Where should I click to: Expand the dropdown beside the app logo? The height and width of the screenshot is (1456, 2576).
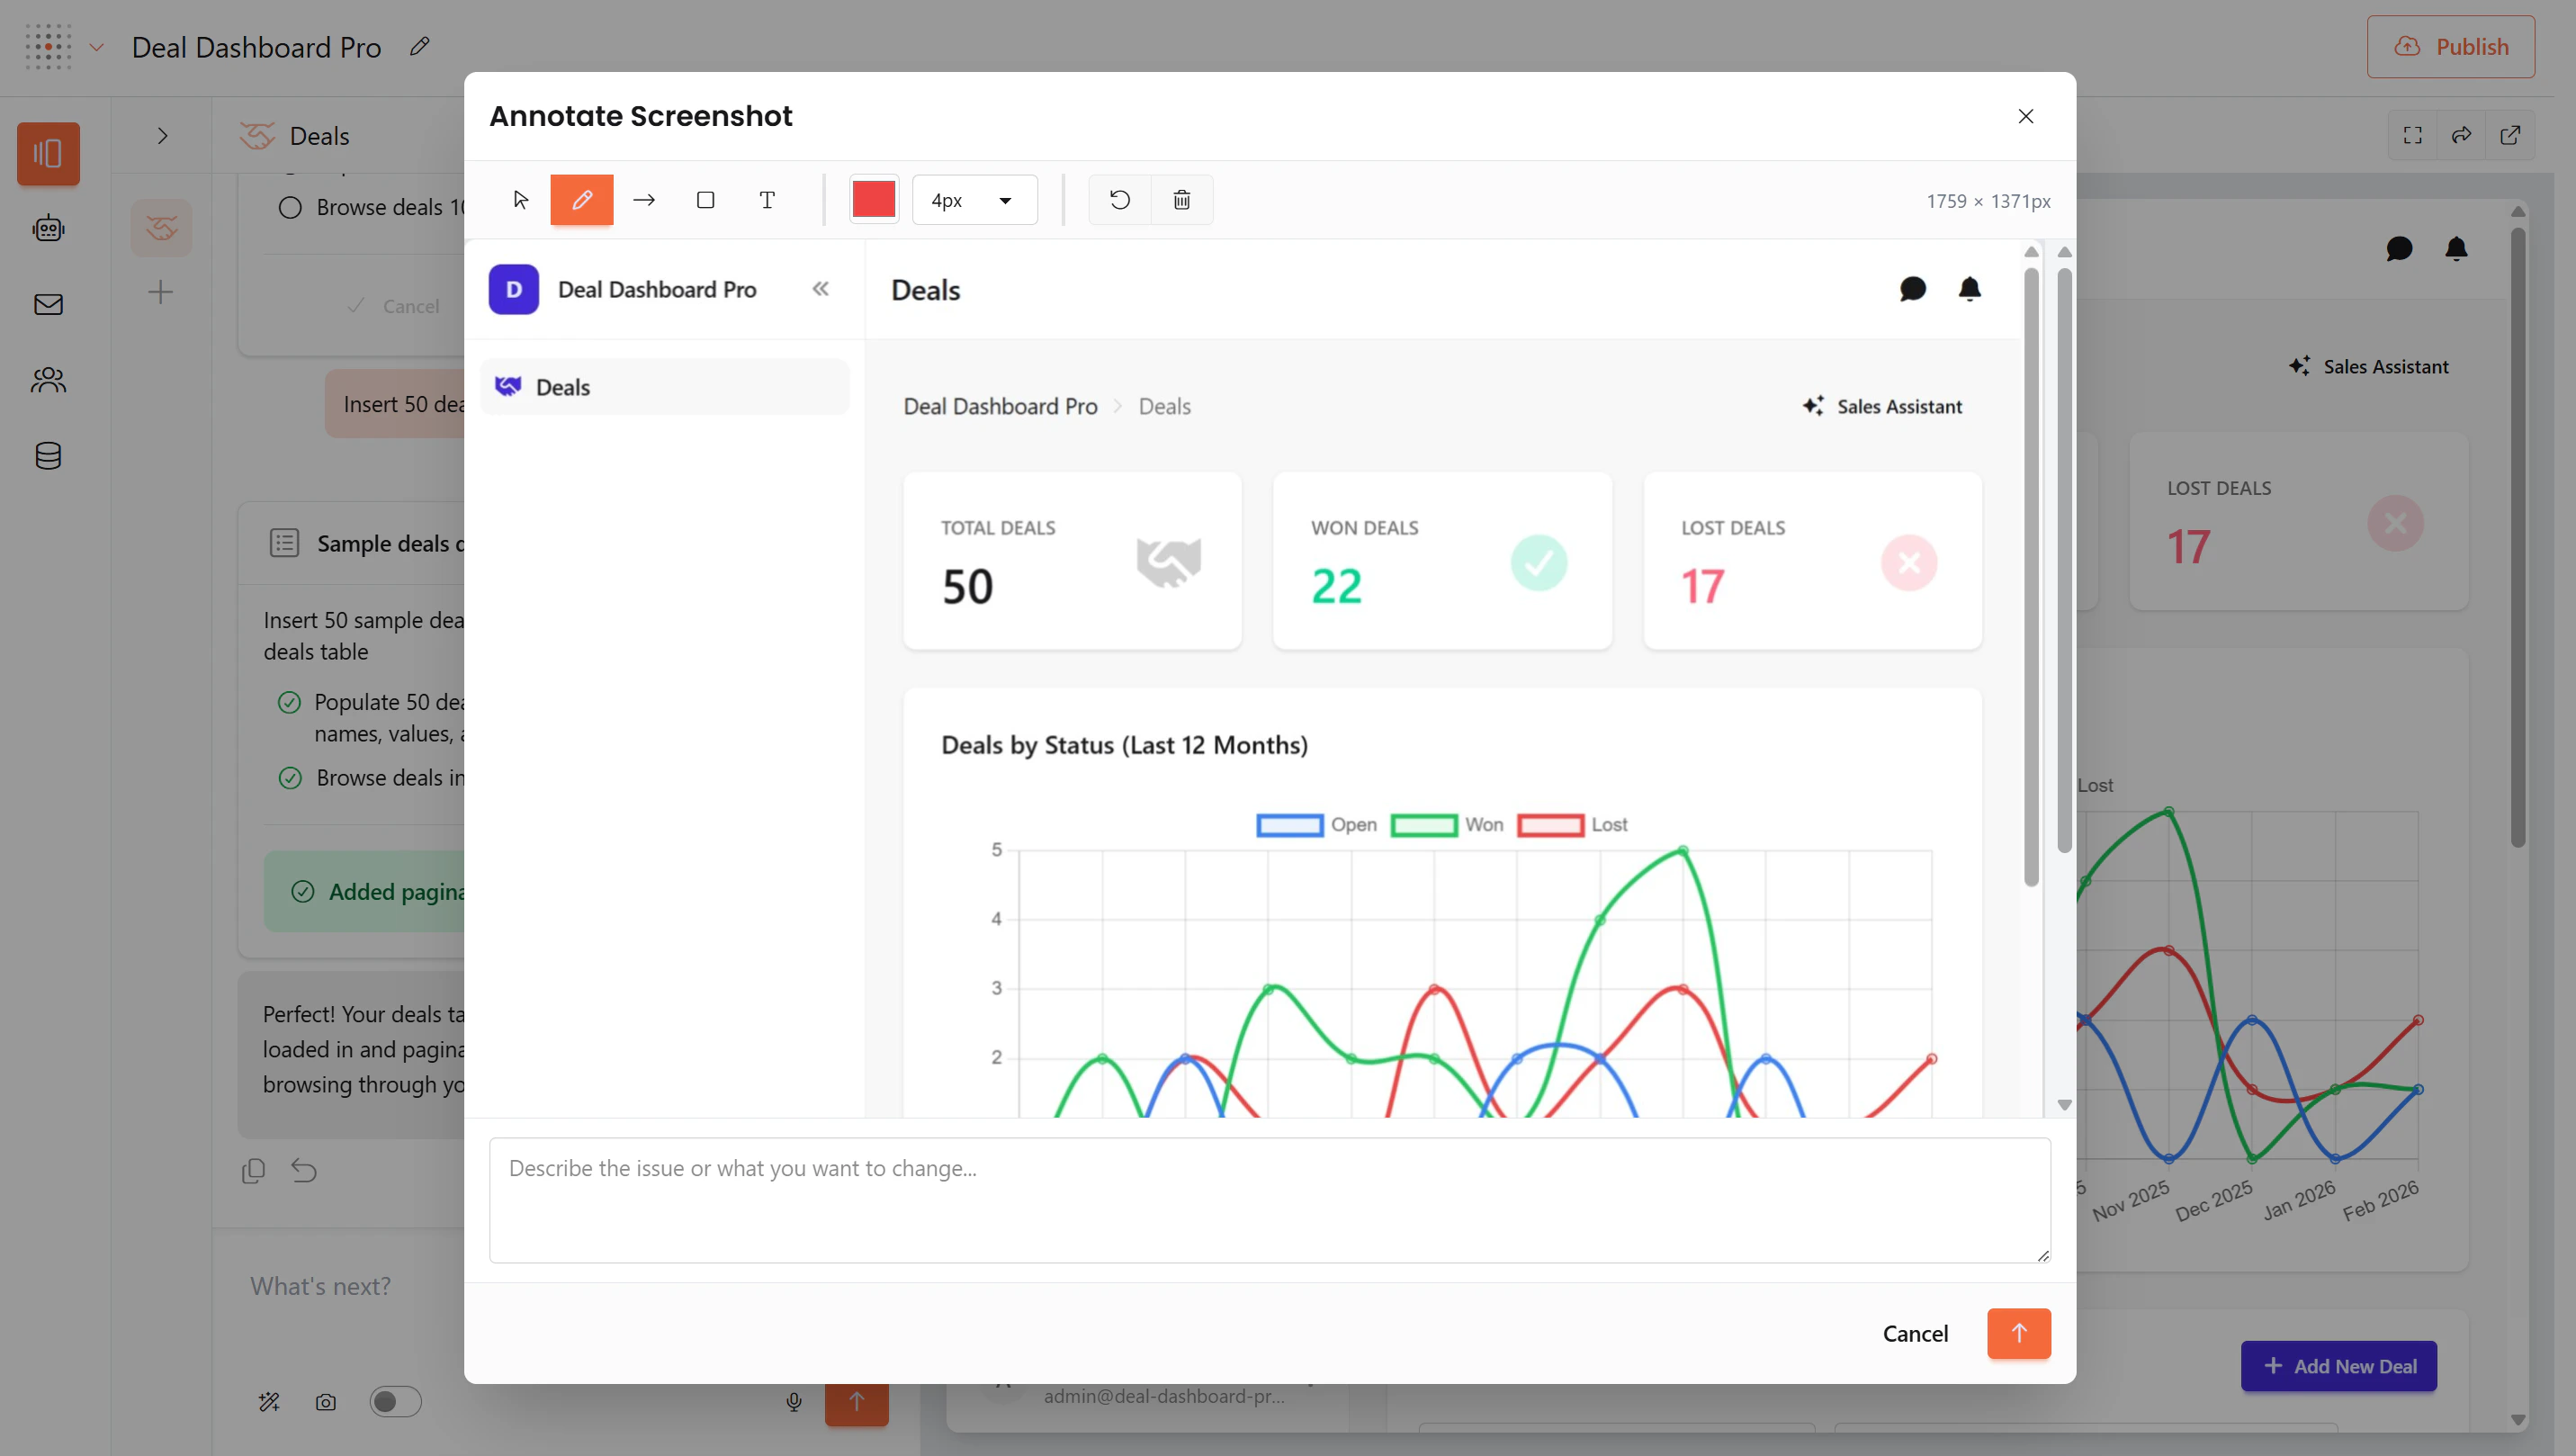97,46
